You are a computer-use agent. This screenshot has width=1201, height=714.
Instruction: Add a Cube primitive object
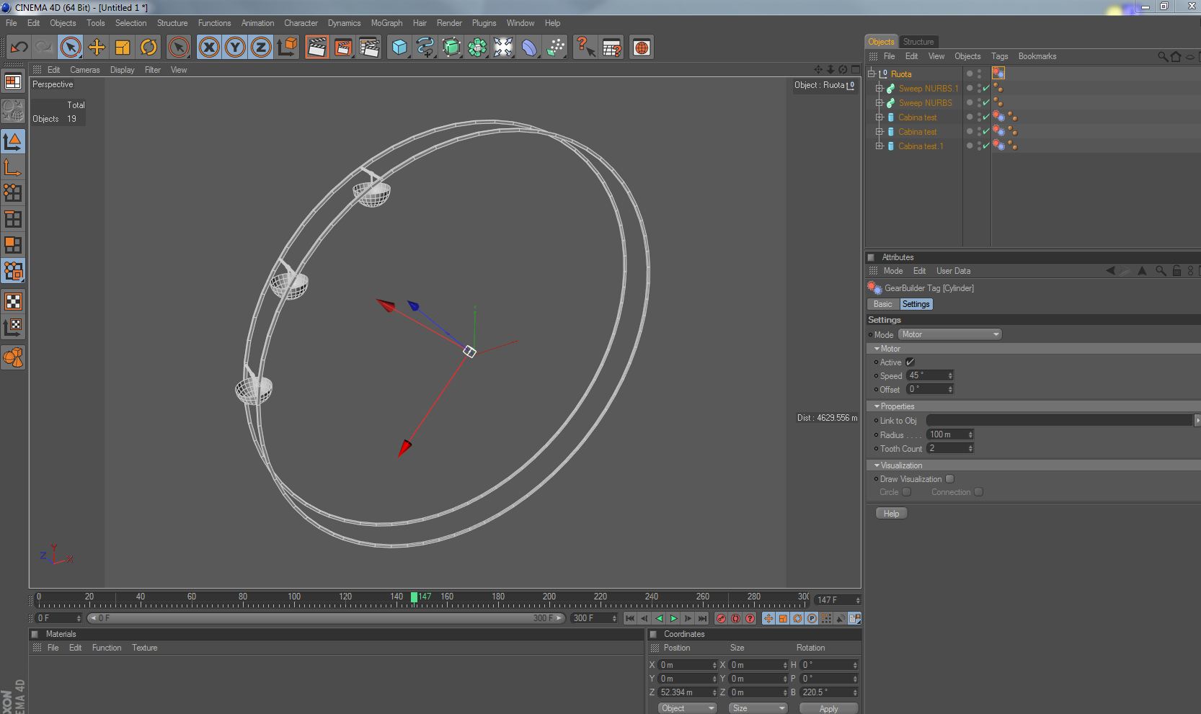[399, 48]
